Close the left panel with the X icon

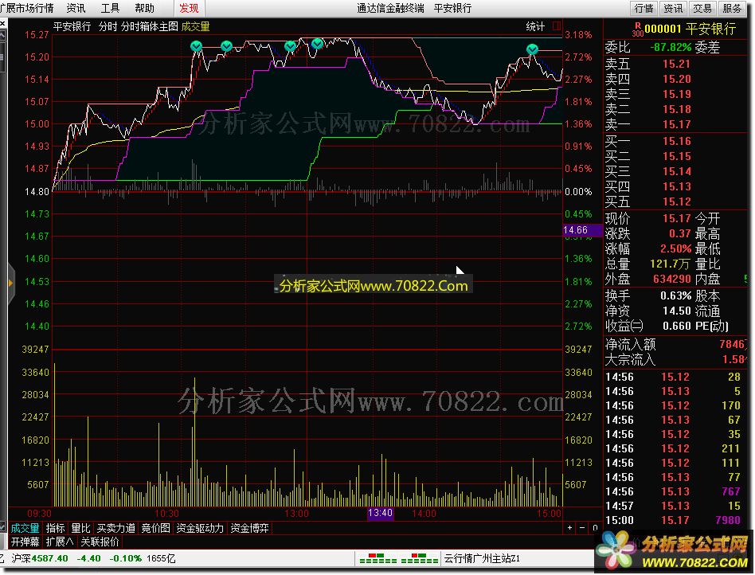pyautogui.click(x=2, y=22)
